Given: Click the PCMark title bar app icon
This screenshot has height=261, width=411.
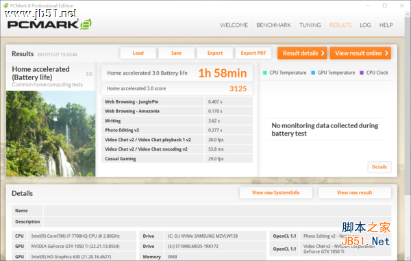Looking at the screenshot, I should click(5, 5).
